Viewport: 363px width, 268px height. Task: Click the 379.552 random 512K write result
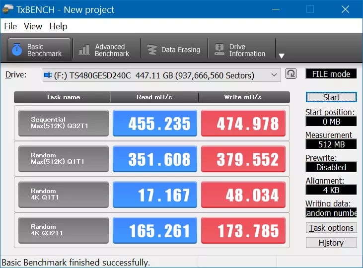tap(243, 158)
